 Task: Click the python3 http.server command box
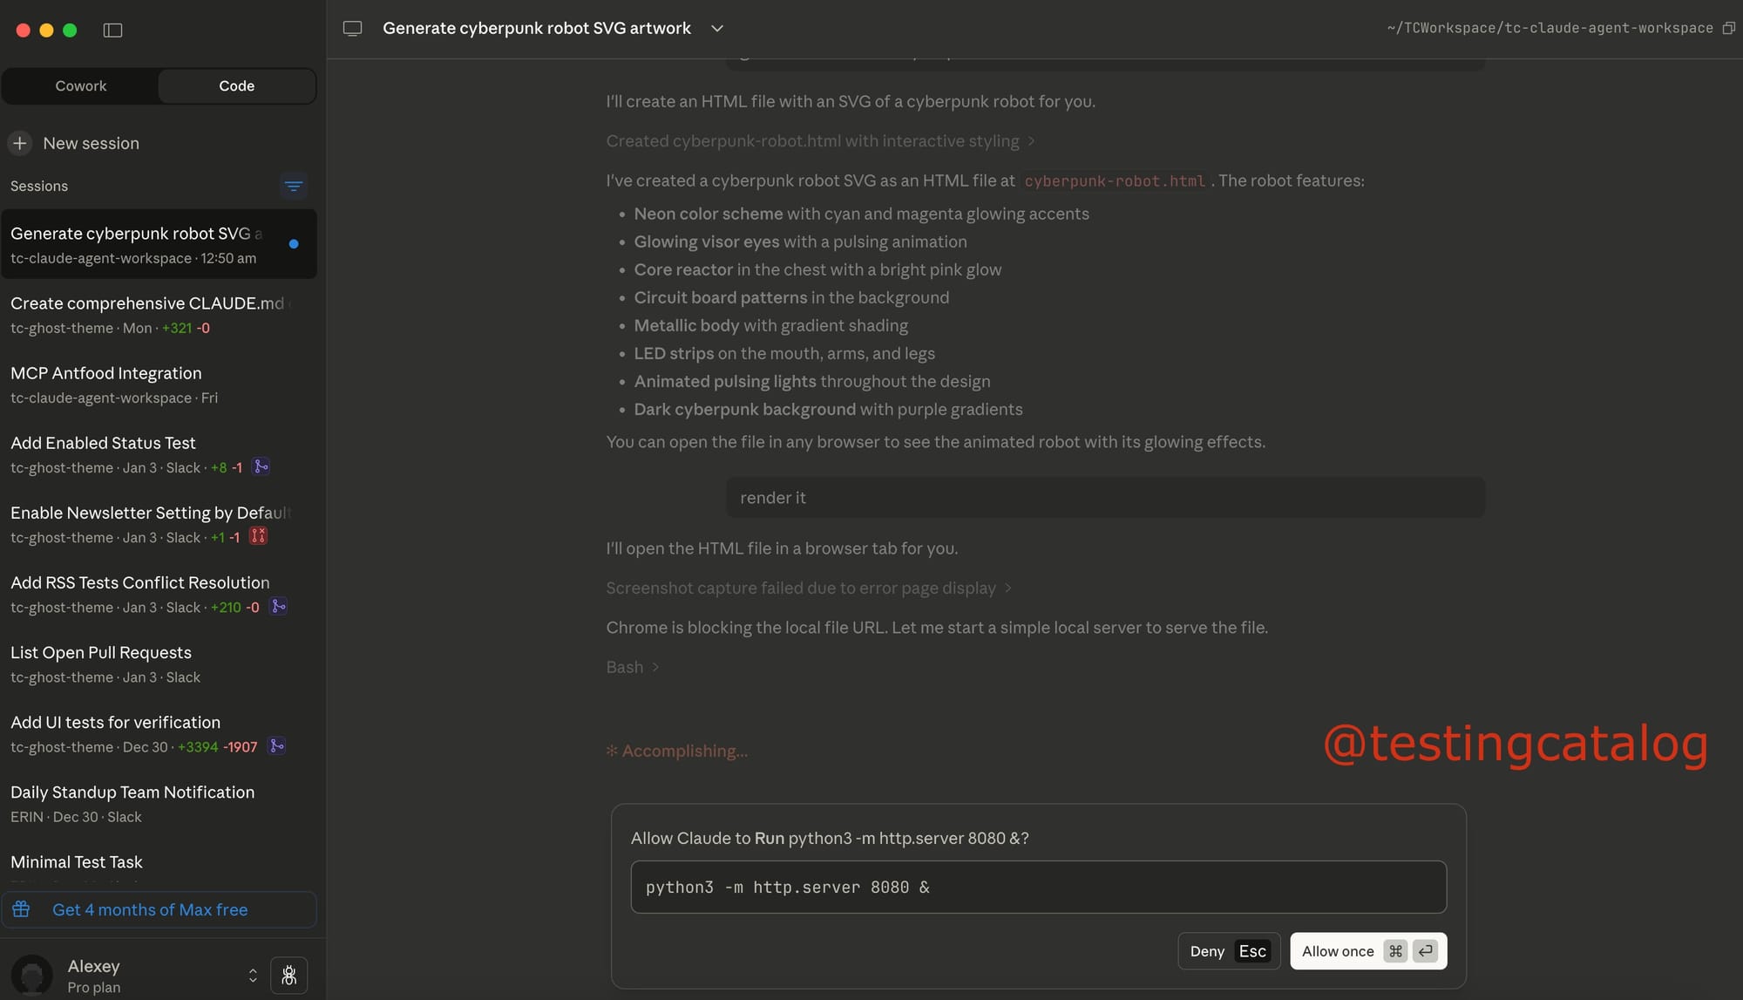point(1038,887)
